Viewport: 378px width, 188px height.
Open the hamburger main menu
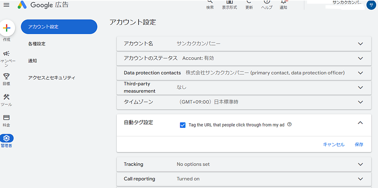6,5
